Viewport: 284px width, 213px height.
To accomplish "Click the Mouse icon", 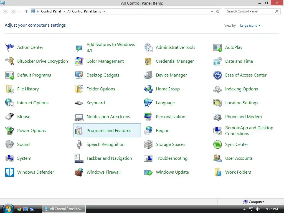I will pos(10,117).
